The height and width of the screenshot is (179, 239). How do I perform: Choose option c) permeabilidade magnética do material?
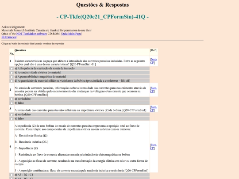click(12, 77)
